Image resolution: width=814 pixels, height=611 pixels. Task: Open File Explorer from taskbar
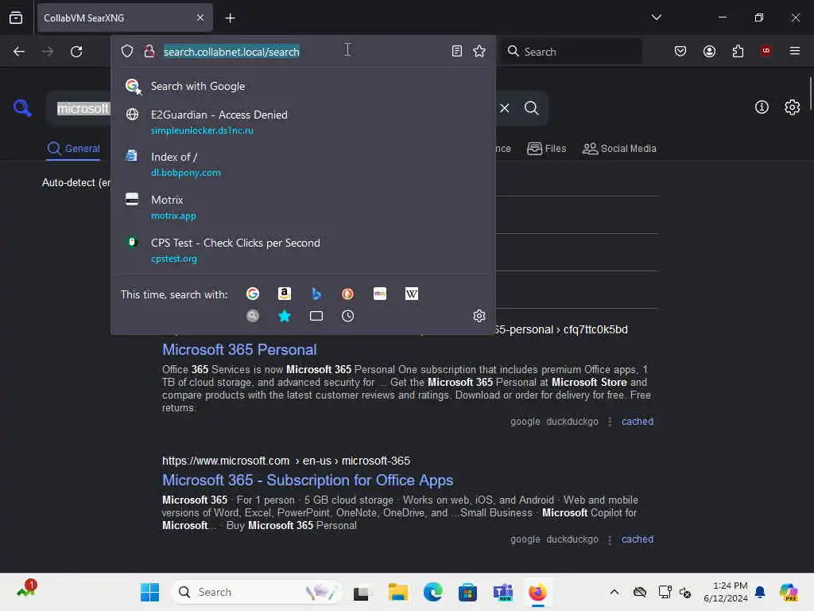click(397, 592)
